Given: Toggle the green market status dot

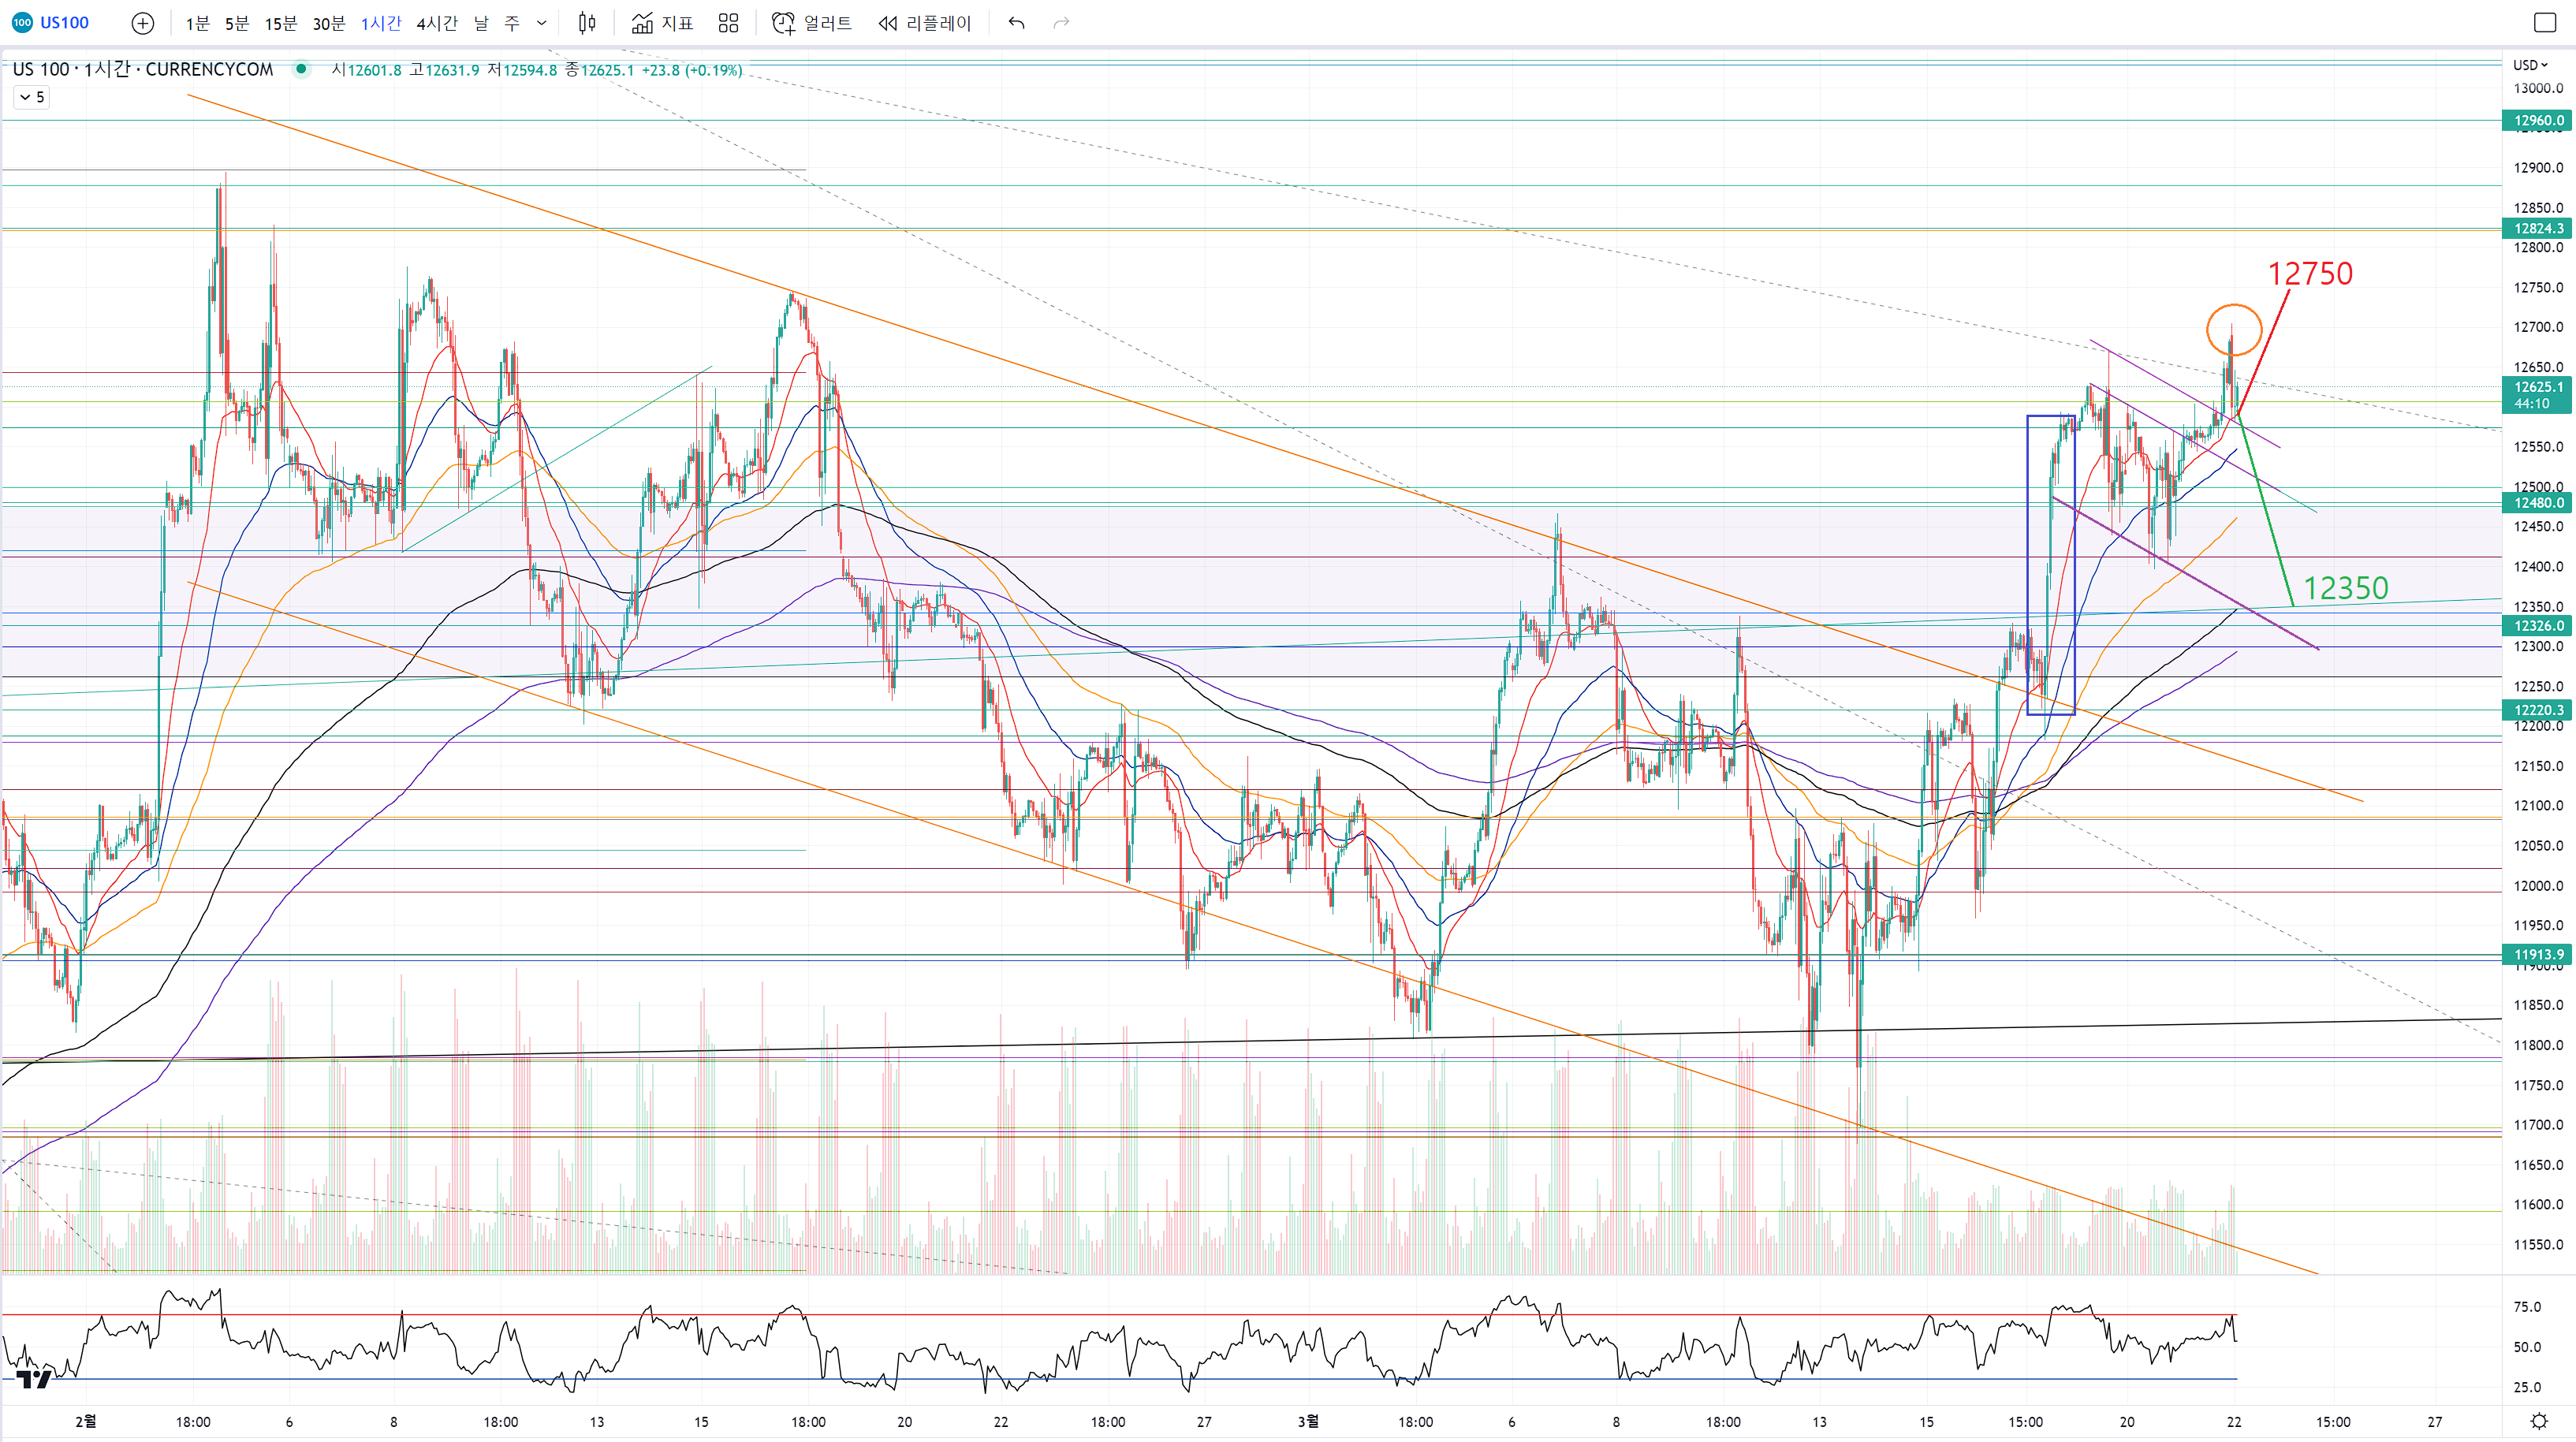Looking at the screenshot, I should click(x=301, y=69).
